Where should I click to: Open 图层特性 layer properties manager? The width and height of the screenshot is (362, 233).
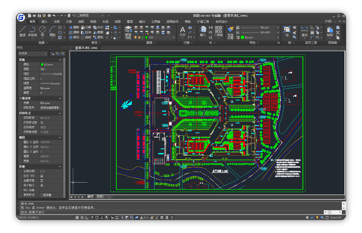tap(128, 32)
